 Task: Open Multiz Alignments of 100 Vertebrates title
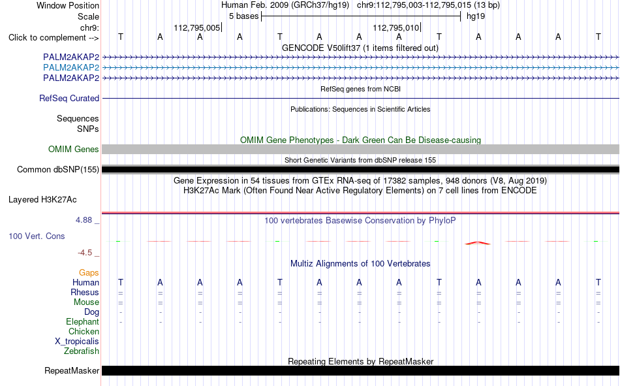tap(360, 264)
